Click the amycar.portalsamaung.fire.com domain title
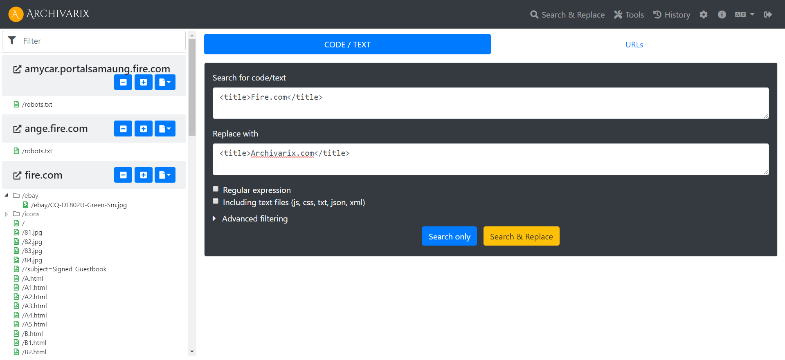The height and width of the screenshot is (360, 785). [x=97, y=69]
